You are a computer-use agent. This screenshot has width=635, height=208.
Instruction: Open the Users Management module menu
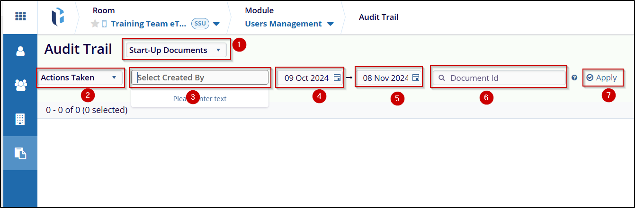pyautogui.click(x=289, y=24)
